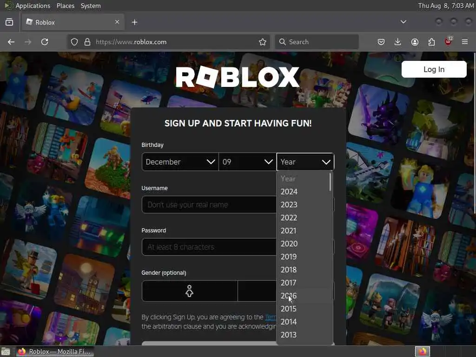Close the Roblox tab
This screenshot has width=476, height=357.
tap(117, 22)
